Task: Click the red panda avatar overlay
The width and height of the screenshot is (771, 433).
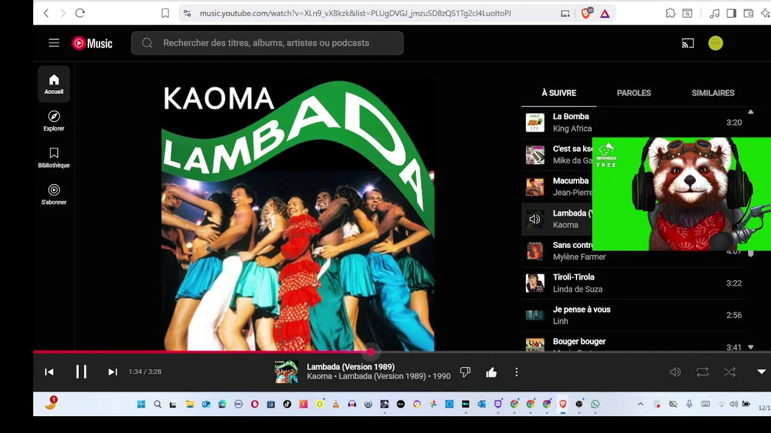Action: click(x=681, y=194)
